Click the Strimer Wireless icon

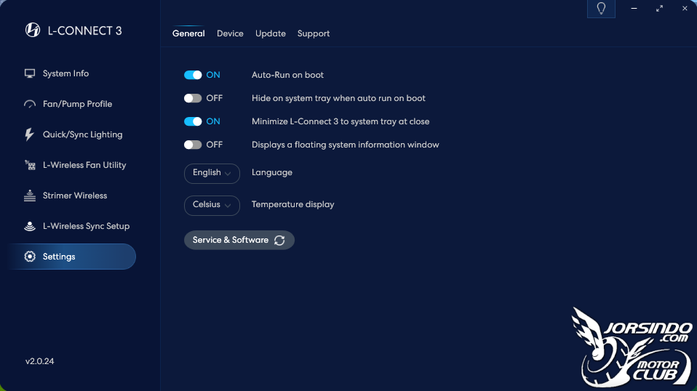30,195
